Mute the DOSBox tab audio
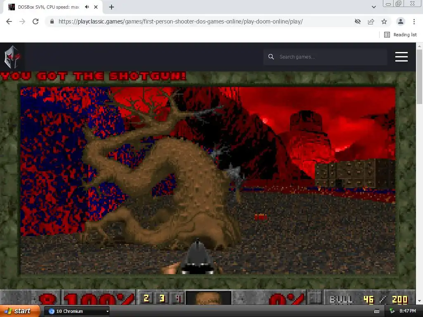This screenshot has height=317, width=423. [x=87, y=7]
